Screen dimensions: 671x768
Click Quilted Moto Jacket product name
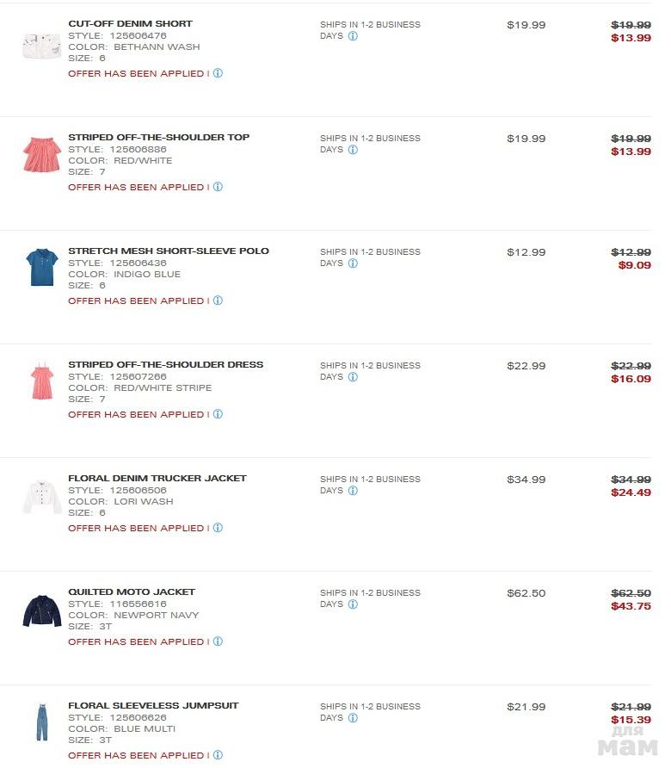131,592
